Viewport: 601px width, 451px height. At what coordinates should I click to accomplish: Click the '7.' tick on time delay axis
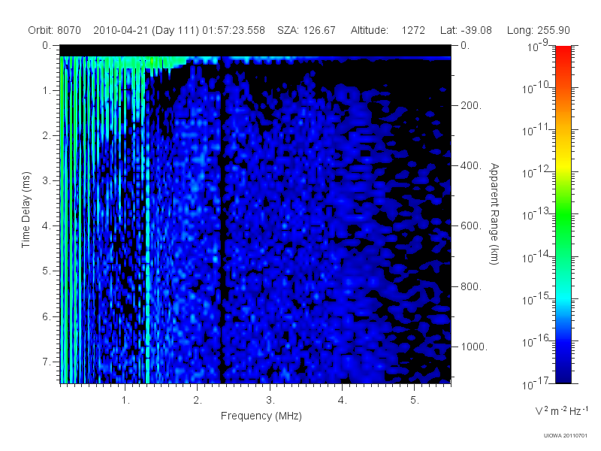point(46,362)
